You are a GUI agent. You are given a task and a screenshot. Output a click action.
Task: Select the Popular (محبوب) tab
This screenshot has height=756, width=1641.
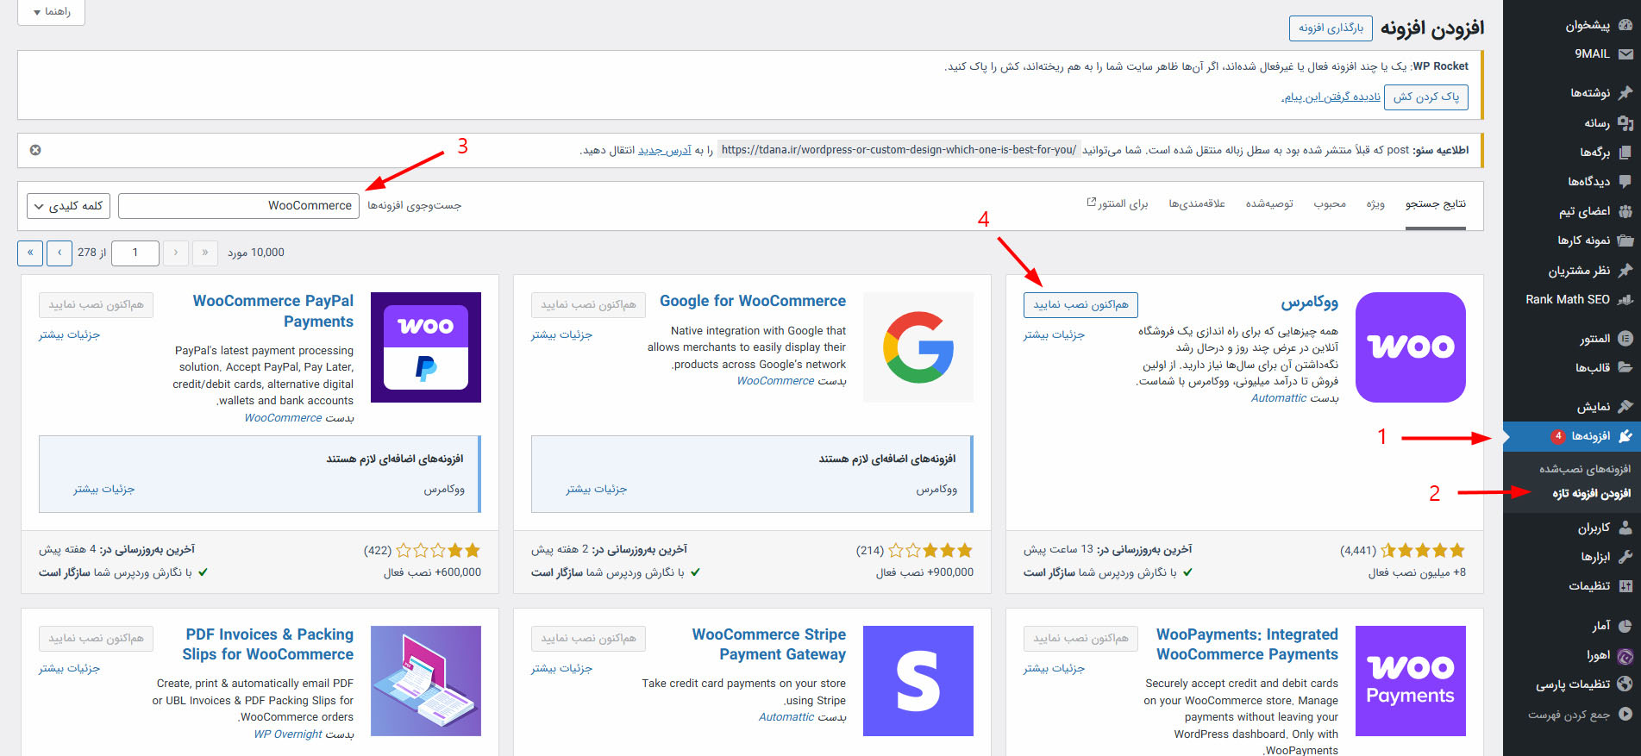click(x=1330, y=204)
